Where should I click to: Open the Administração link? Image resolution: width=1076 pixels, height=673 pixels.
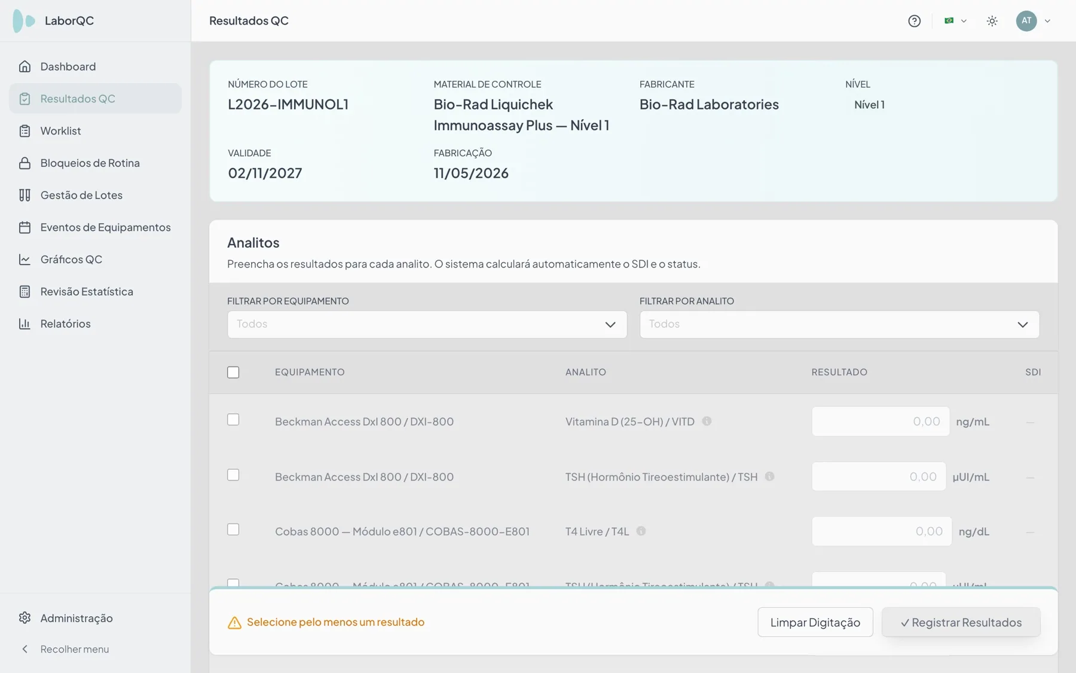[96, 618]
